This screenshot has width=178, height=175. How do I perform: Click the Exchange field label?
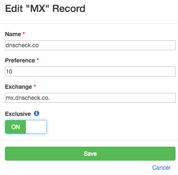tap(18, 87)
